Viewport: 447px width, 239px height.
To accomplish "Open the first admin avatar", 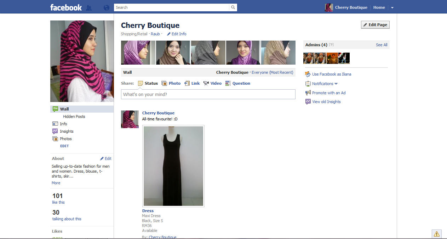I will tap(309, 58).
